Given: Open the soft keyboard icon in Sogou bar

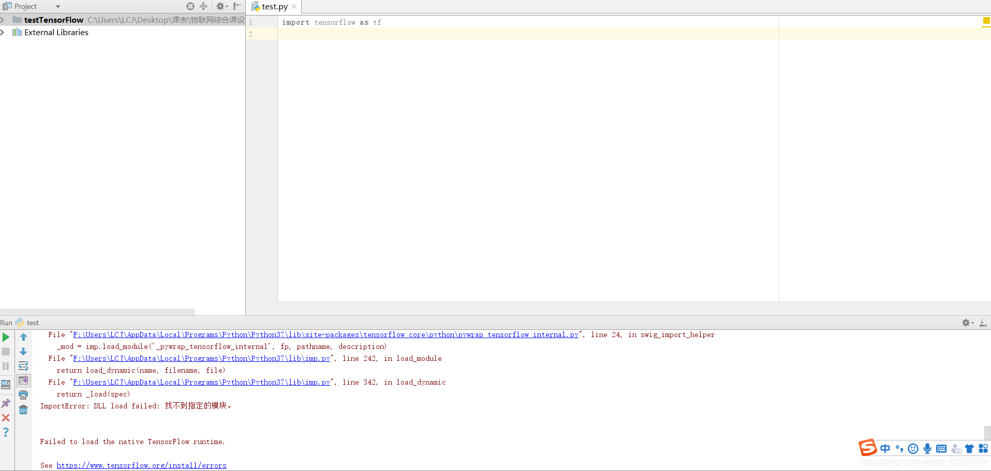Looking at the screenshot, I should [x=941, y=448].
